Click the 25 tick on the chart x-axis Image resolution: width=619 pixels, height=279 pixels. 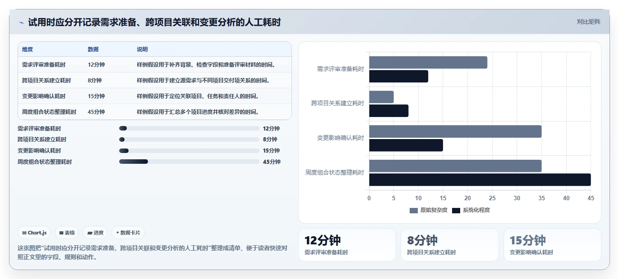tap(492, 198)
